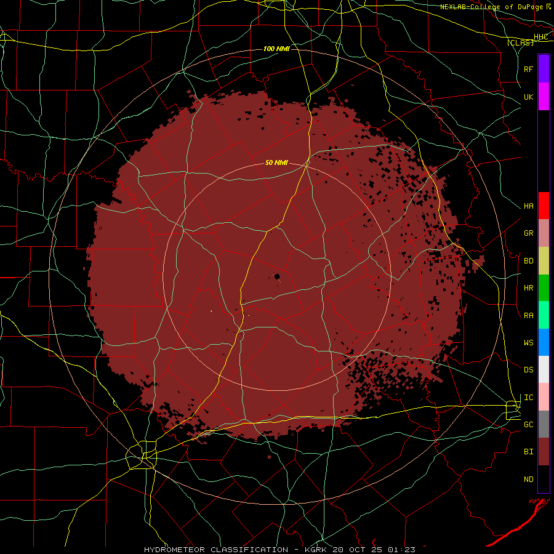This screenshot has height=554, width=554.
Task: Click the ND legend label
Action: [x=529, y=479]
